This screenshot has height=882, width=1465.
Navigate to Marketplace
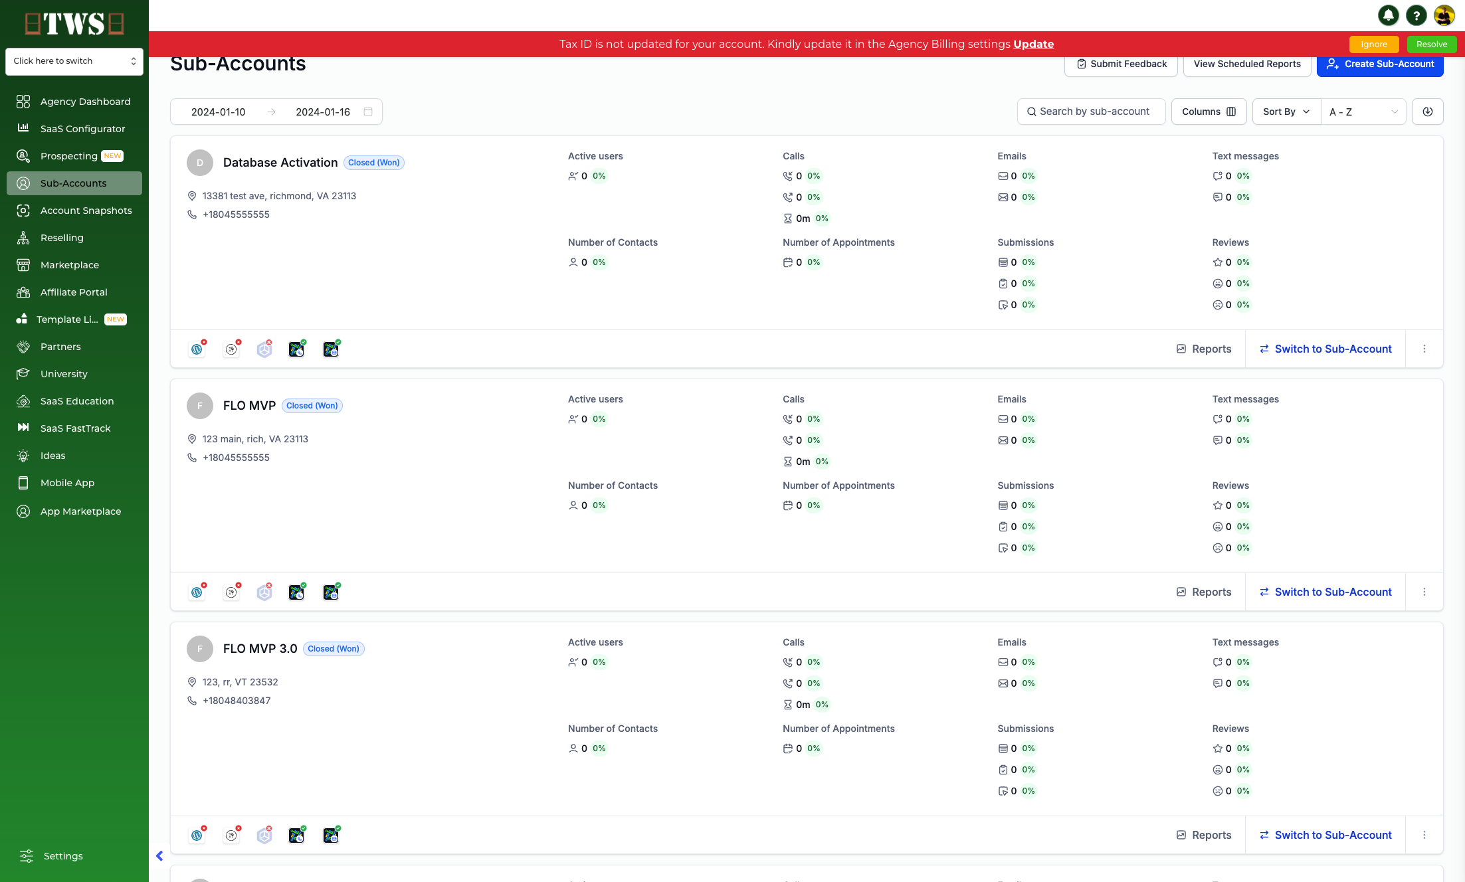pos(74,265)
